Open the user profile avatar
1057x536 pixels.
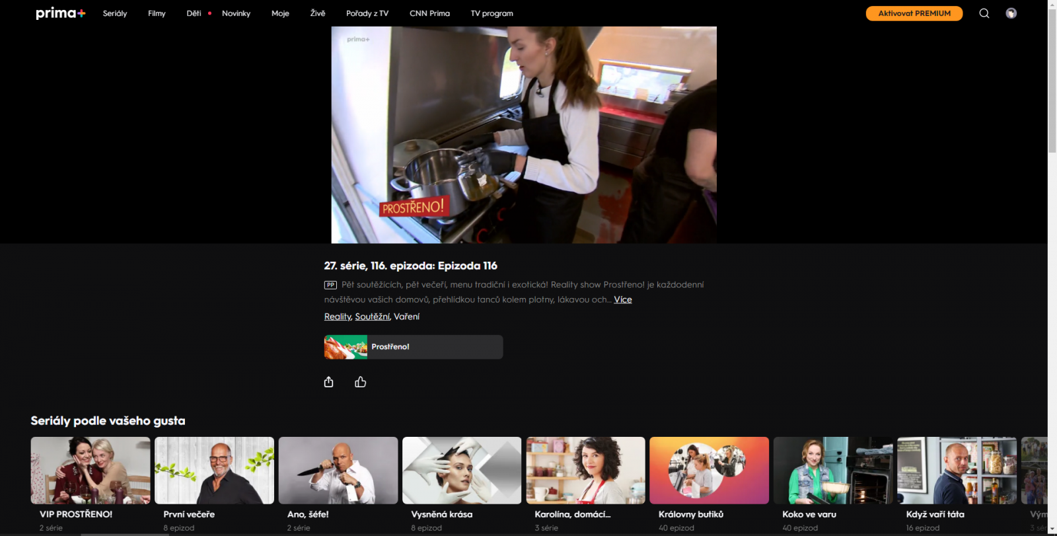[x=1011, y=13]
